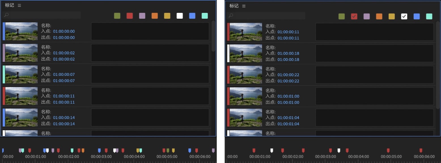Uncheck the white color filter in right panel

(x=404, y=16)
